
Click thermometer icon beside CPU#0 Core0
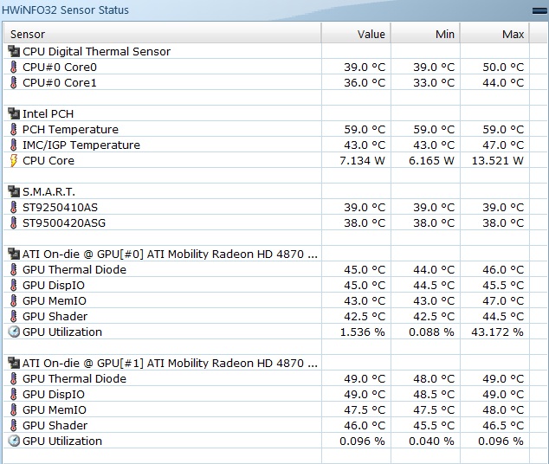(x=13, y=67)
